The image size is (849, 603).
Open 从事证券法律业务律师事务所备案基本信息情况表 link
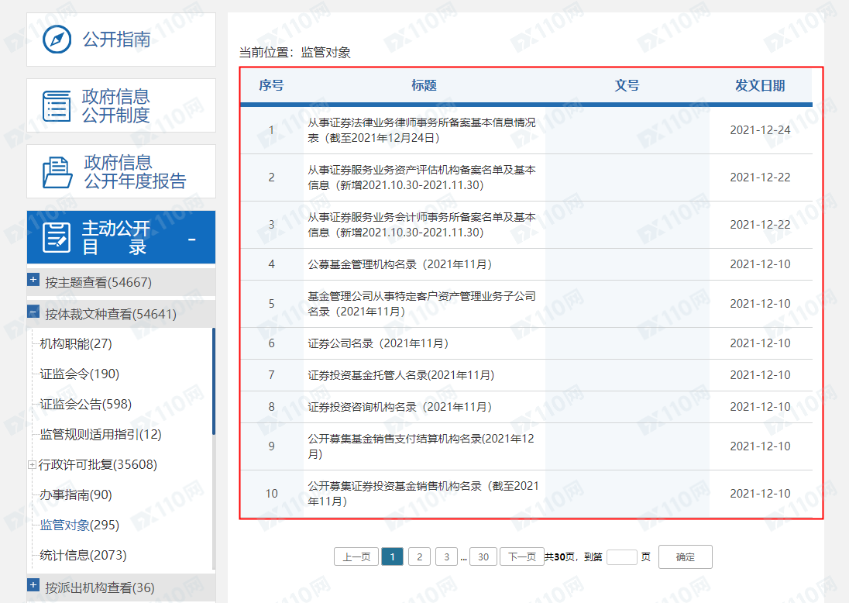(422, 130)
